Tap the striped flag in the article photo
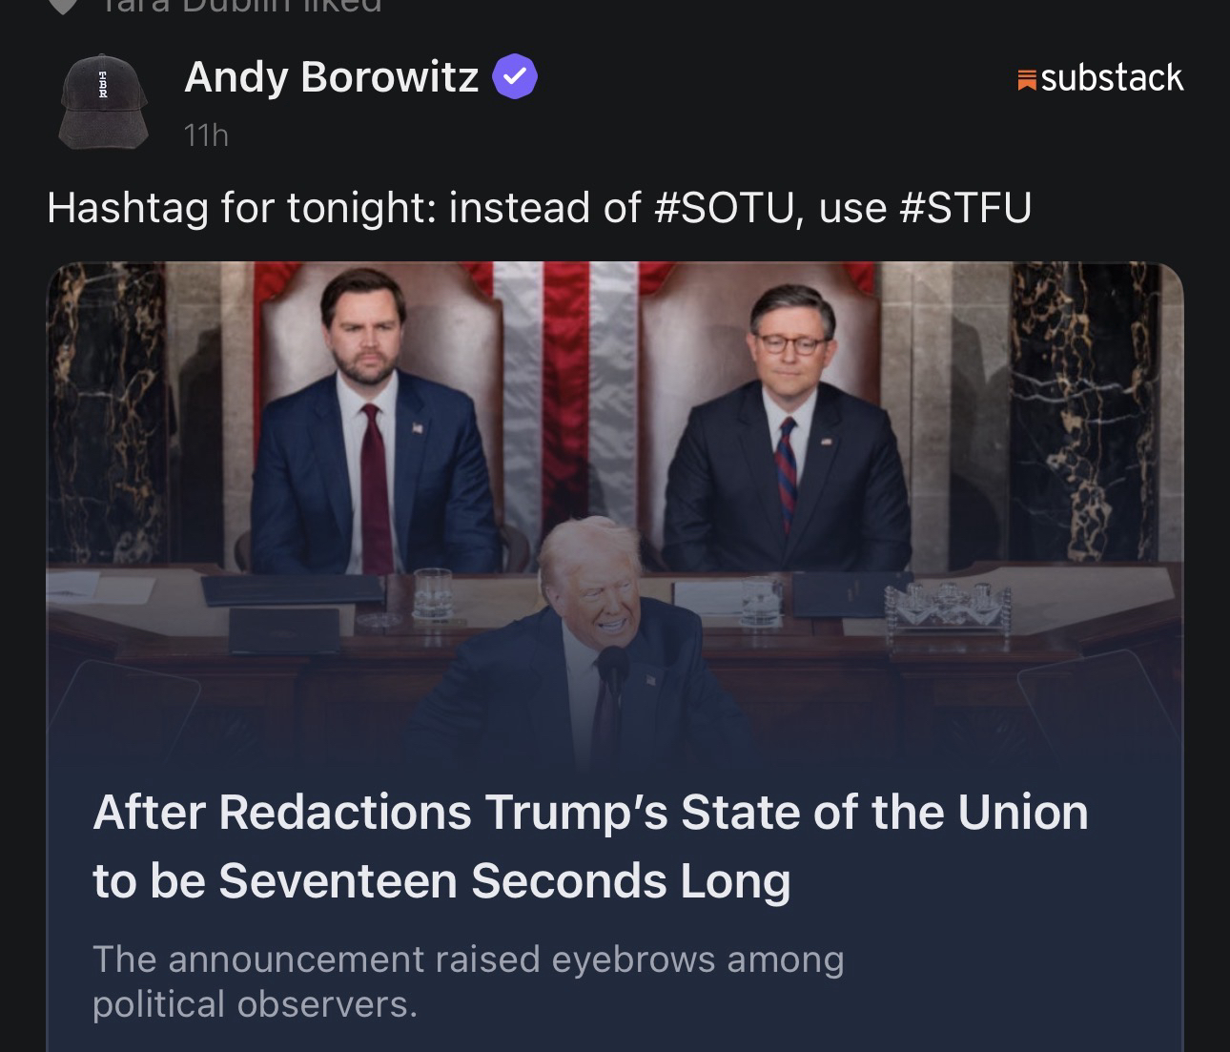Screen dimensions: 1230x1052 (566, 382)
